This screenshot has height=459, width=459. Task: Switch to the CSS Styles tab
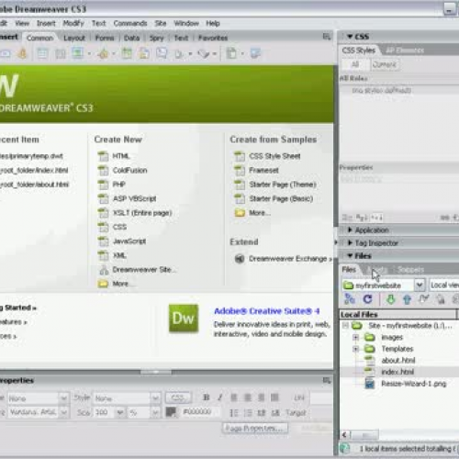[359, 50]
